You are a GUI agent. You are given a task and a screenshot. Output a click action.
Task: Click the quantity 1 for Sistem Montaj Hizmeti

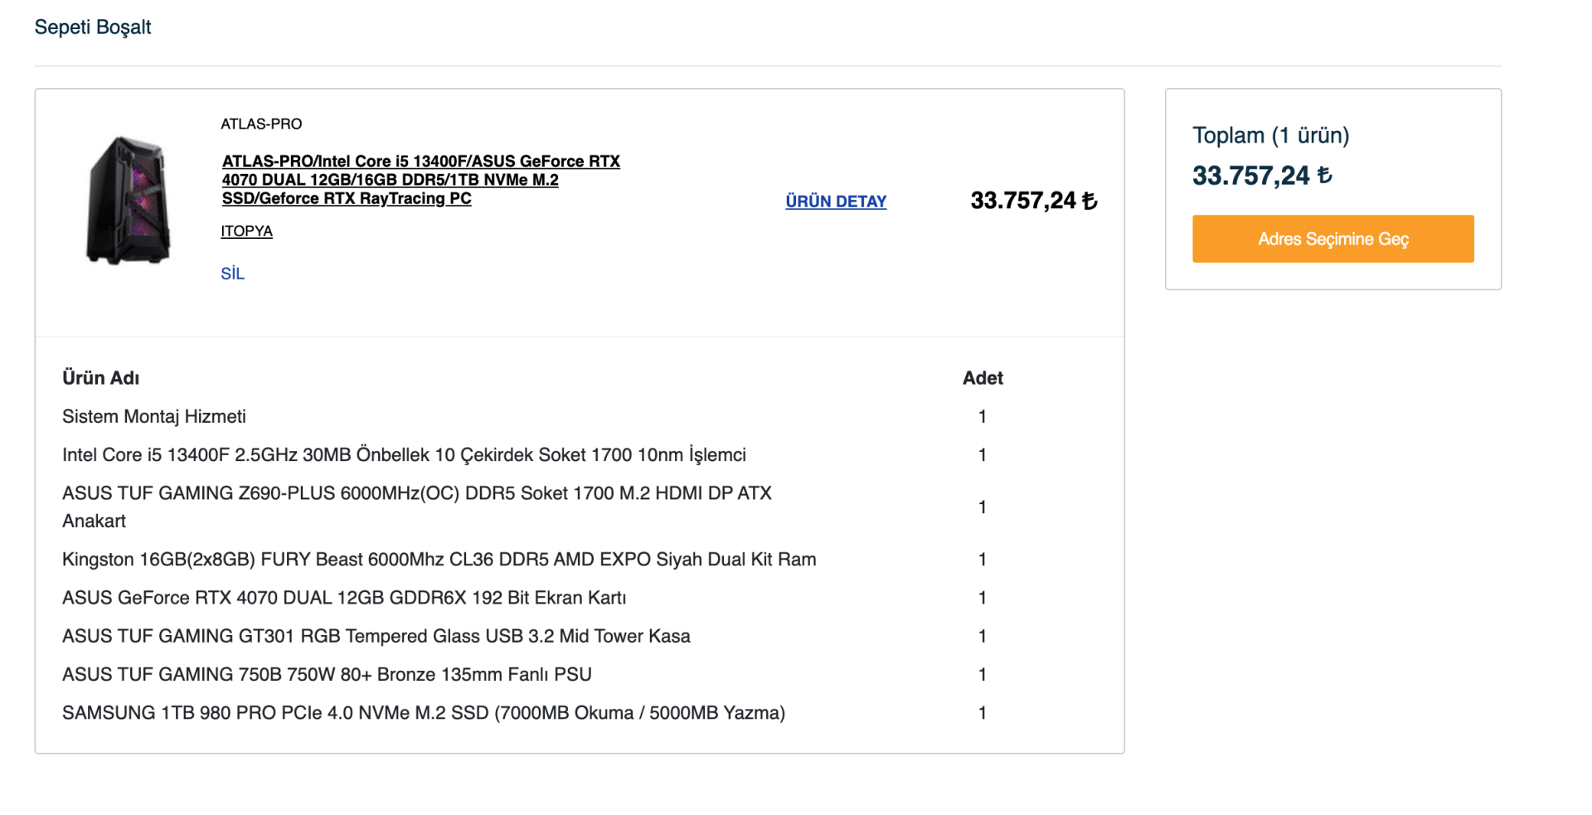click(x=983, y=416)
